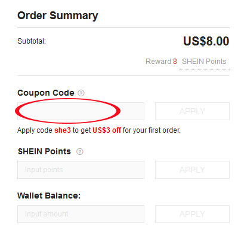
Task: Select the gray Reward word
Action: pyautogui.click(x=159, y=62)
